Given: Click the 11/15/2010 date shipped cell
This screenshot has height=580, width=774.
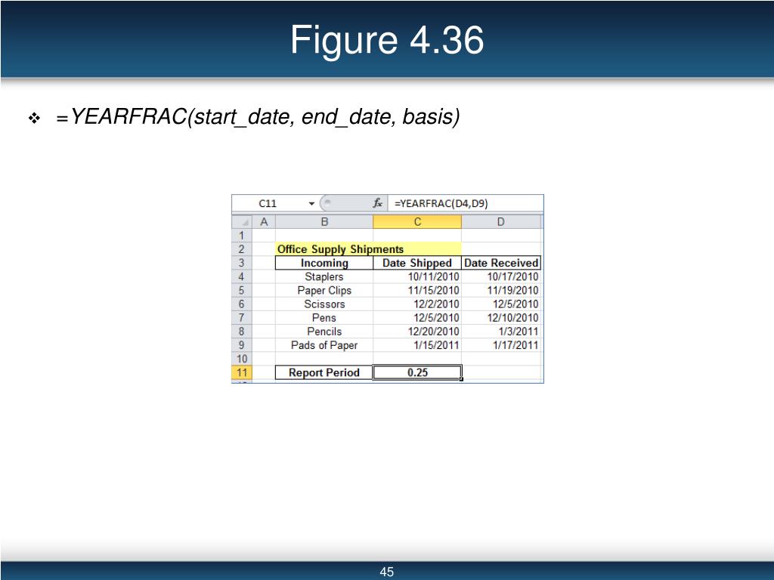Looking at the screenshot, I should tap(417, 291).
